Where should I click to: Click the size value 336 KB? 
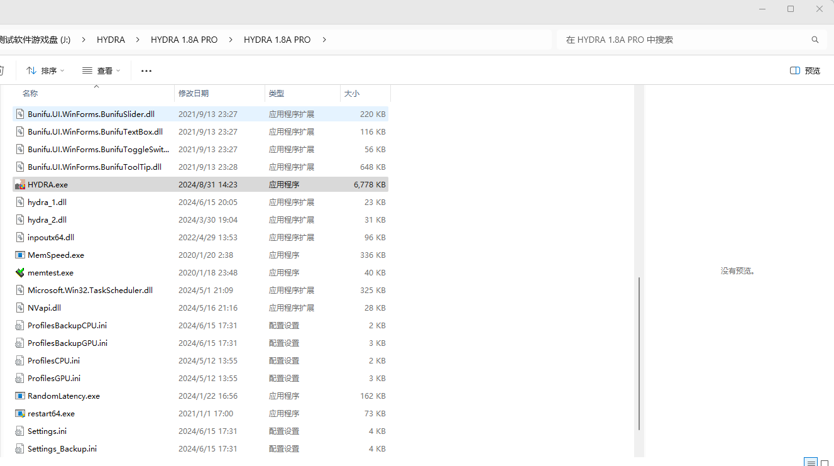(373, 255)
